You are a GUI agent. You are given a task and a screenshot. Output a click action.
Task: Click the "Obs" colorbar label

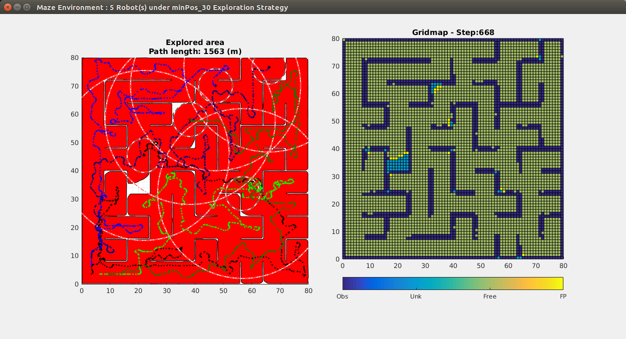point(343,296)
